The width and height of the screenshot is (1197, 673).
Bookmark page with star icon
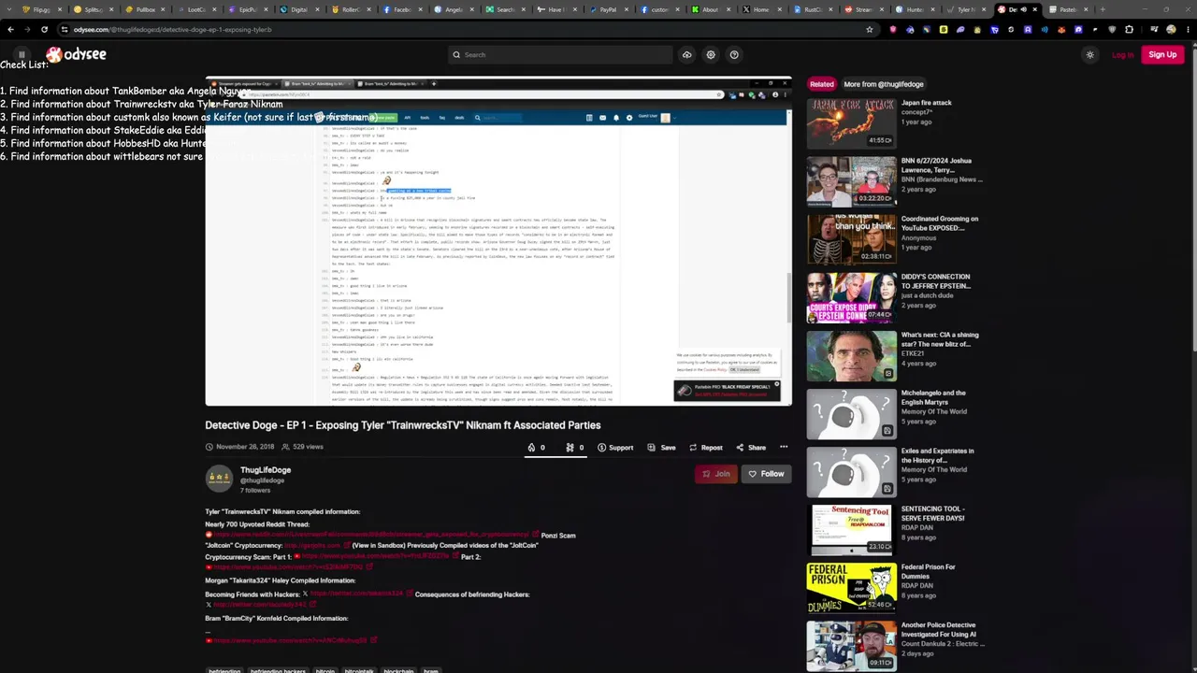[x=870, y=29]
